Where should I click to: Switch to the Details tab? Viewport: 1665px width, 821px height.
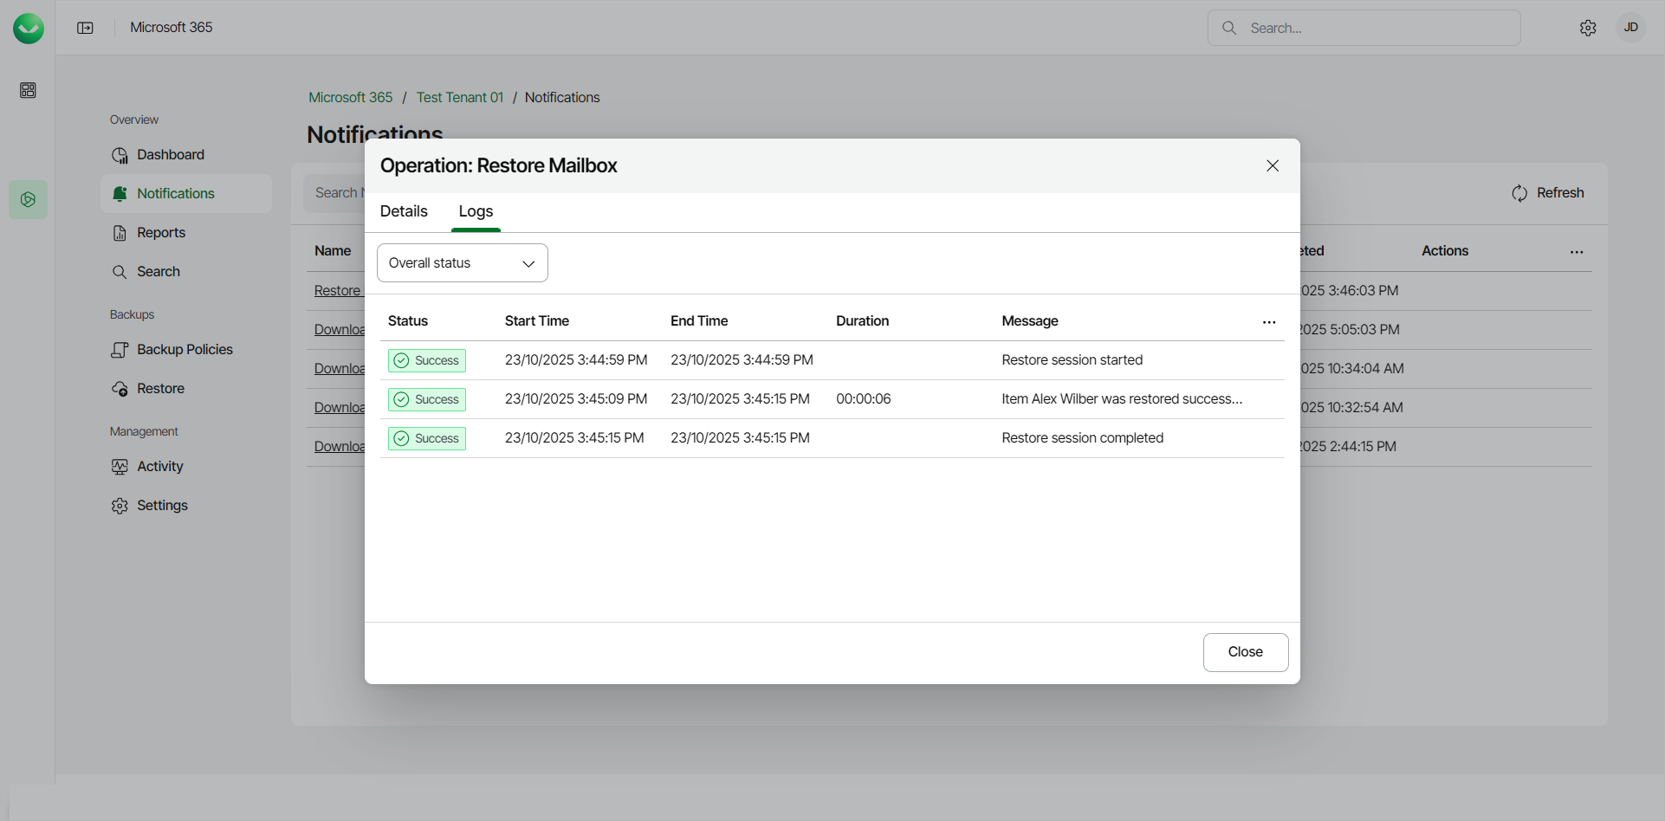point(404,211)
